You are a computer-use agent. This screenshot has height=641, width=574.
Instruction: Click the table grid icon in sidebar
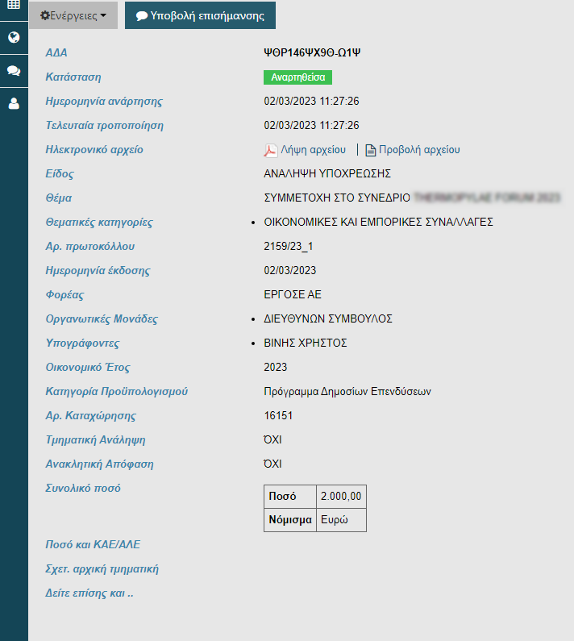pyautogui.click(x=14, y=5)
